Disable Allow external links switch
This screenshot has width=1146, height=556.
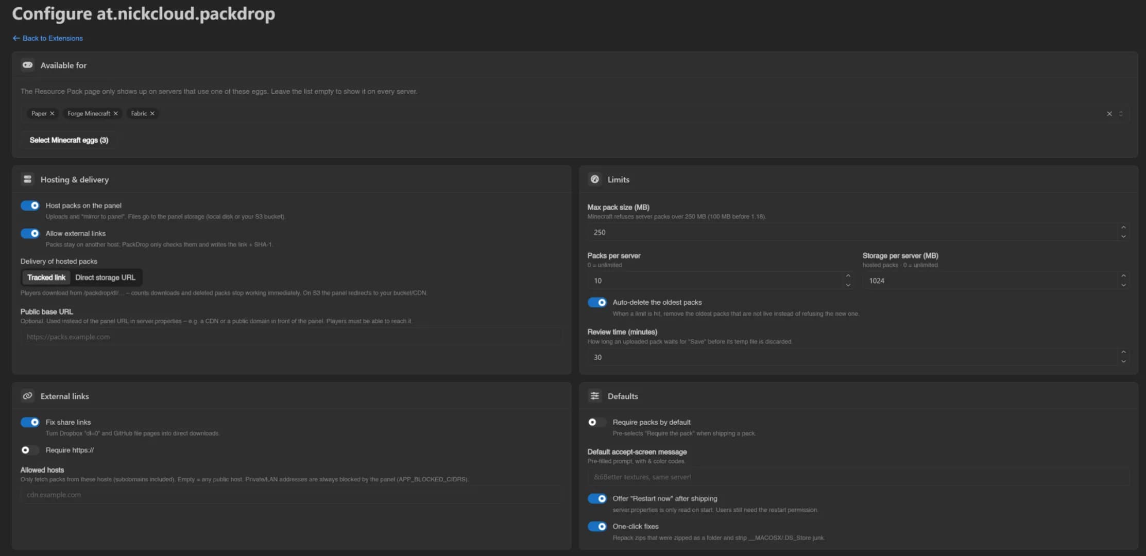[x=30, y=233]
